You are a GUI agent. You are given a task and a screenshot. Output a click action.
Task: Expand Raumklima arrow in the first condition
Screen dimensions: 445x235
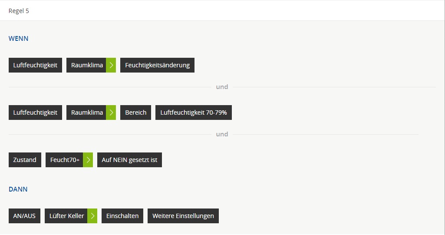click(111, 65)
